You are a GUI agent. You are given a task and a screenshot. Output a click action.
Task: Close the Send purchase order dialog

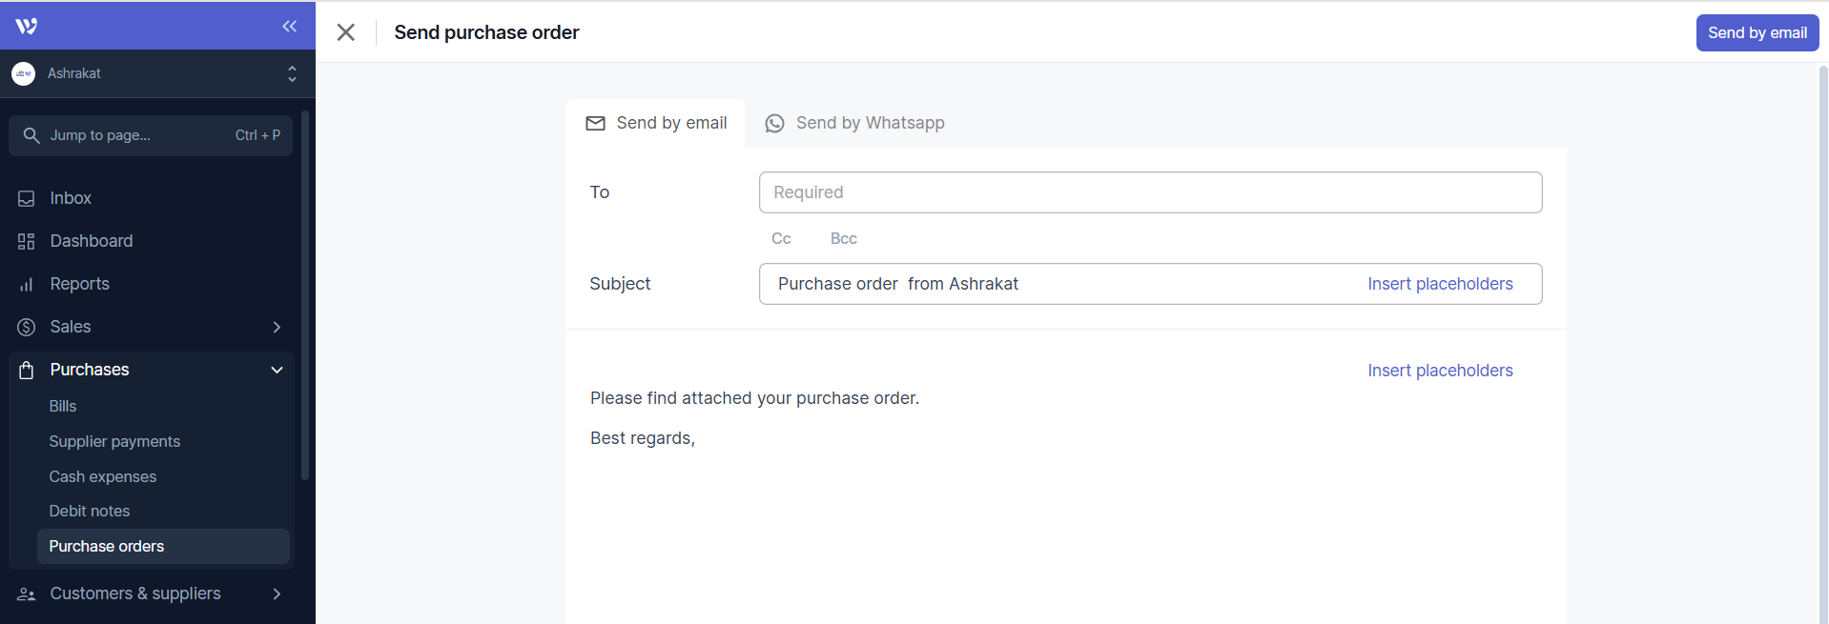(346, 32)
